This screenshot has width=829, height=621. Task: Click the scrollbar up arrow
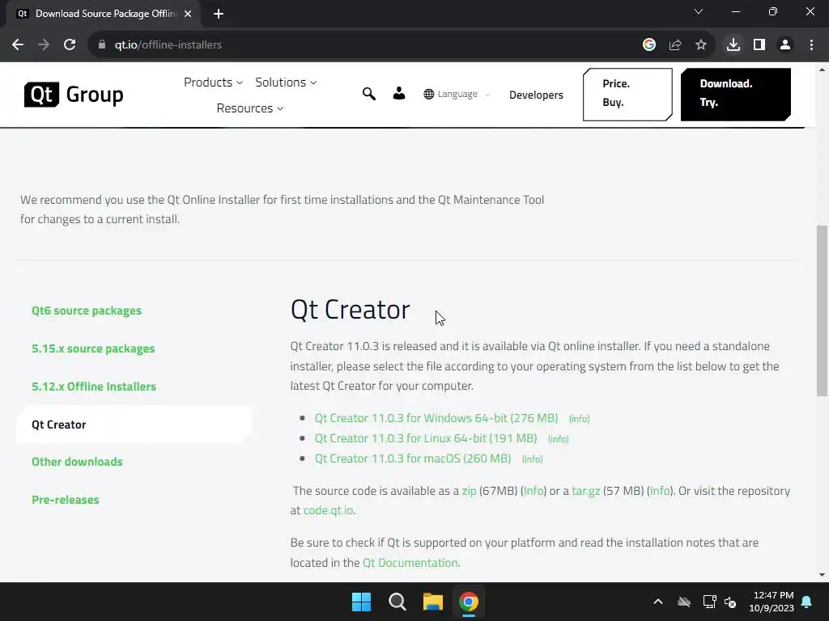point(822,70)
